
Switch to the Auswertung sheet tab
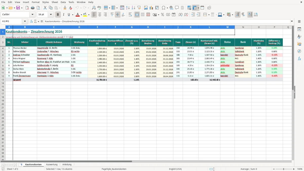pyautogui.click(x=52, y=164)
